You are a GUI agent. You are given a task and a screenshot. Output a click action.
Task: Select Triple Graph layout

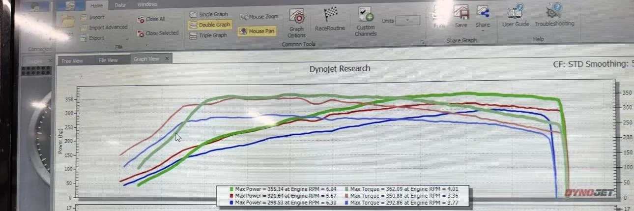point(209,35)
